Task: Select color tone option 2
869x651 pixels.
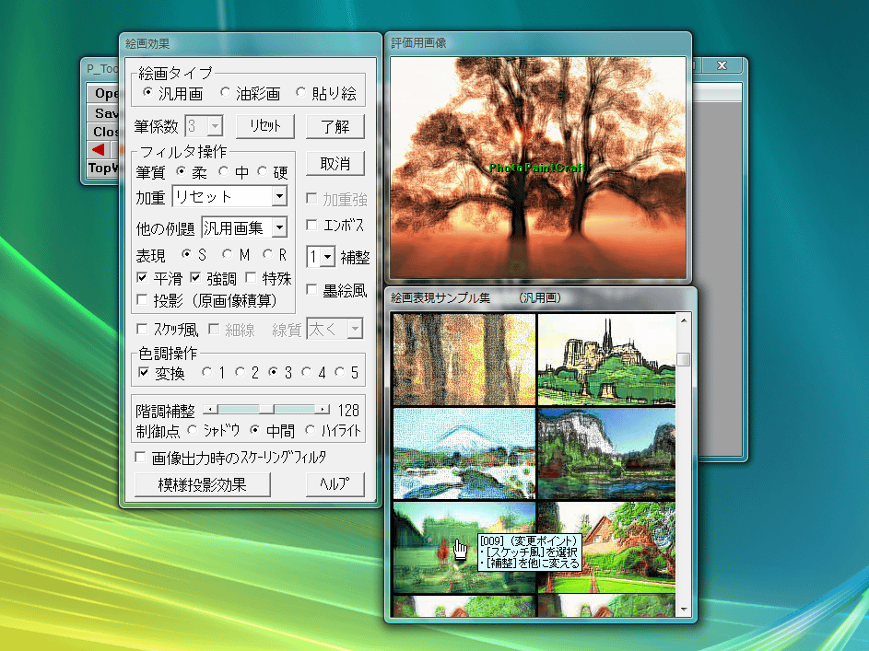Action: [240, 372]
